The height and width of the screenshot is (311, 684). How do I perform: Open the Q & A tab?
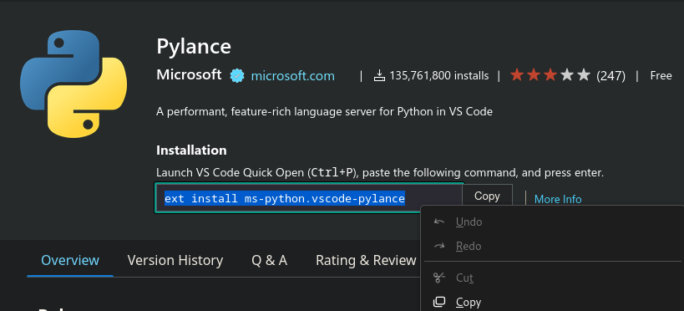(269, 260)
